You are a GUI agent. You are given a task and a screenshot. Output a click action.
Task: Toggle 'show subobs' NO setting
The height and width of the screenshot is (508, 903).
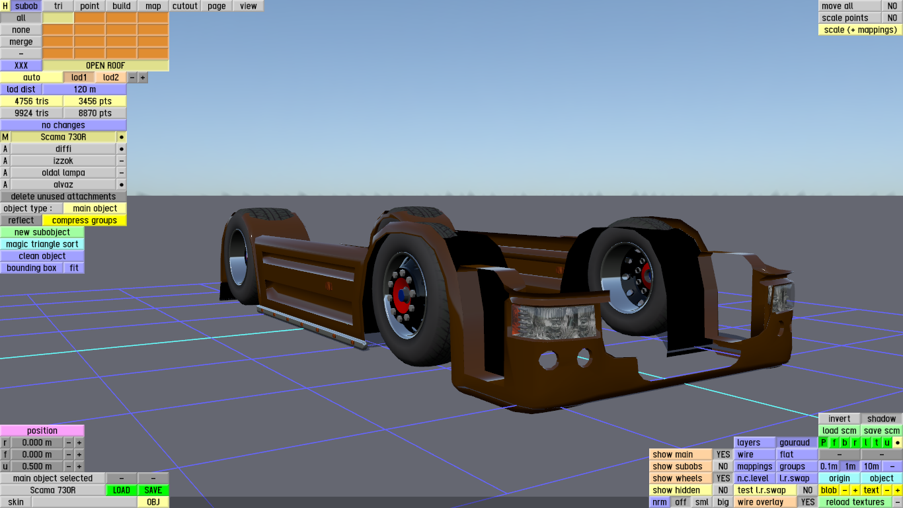pyautogui.click(x=723, y=466)
